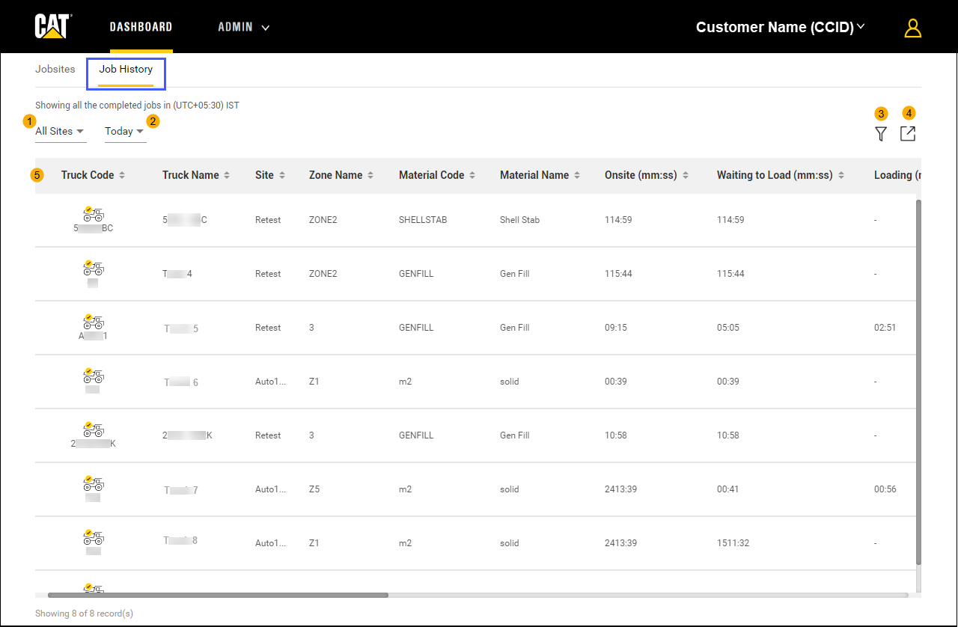Open the Today date range dropdown

[x=124, y=131]
